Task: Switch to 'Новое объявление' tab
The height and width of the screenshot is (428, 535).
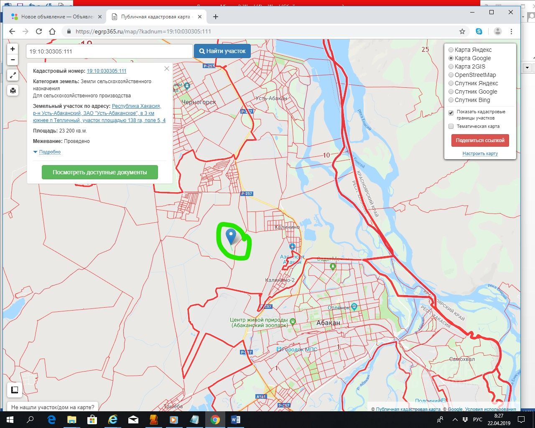Action: tap(57, 17)
